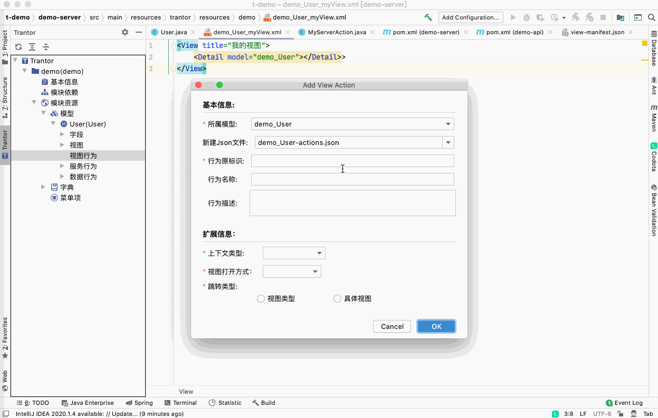Click the Run play icon in toolbar
The width and height of the screenshot is (658, 418).
coord(513,17)
